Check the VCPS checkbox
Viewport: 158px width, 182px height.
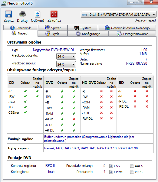coord(132,172)
